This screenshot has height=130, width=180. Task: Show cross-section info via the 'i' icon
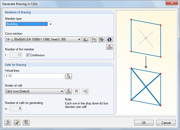[x=109, y=40]
